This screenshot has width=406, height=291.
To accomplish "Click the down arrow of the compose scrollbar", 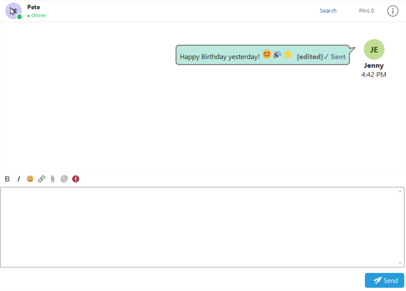I will click(x=400, y=263).
